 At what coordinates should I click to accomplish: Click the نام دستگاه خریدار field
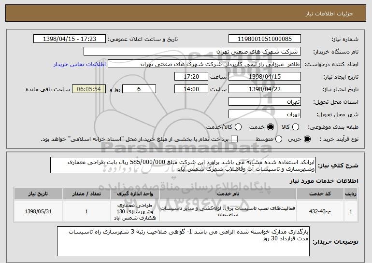tap(192, 52)
